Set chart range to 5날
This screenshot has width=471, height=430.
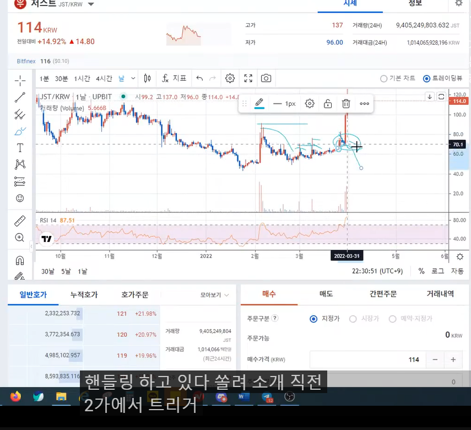(x=66, y=271)
